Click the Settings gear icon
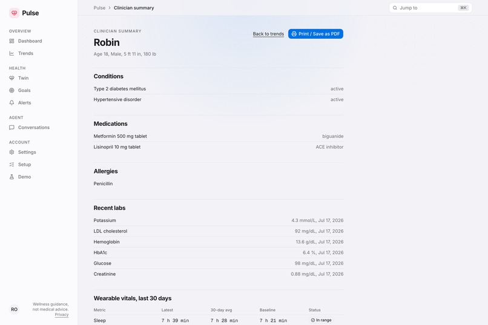488x325 pixels. coord(12,152)
